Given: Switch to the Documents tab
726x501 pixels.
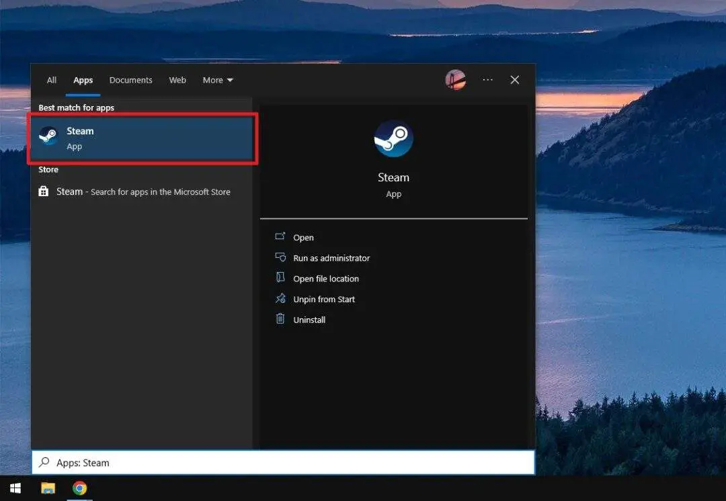Looking at the screenshot, I should [130, 80].
